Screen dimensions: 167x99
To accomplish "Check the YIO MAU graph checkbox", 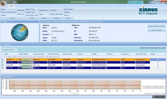I will [158, 68].
